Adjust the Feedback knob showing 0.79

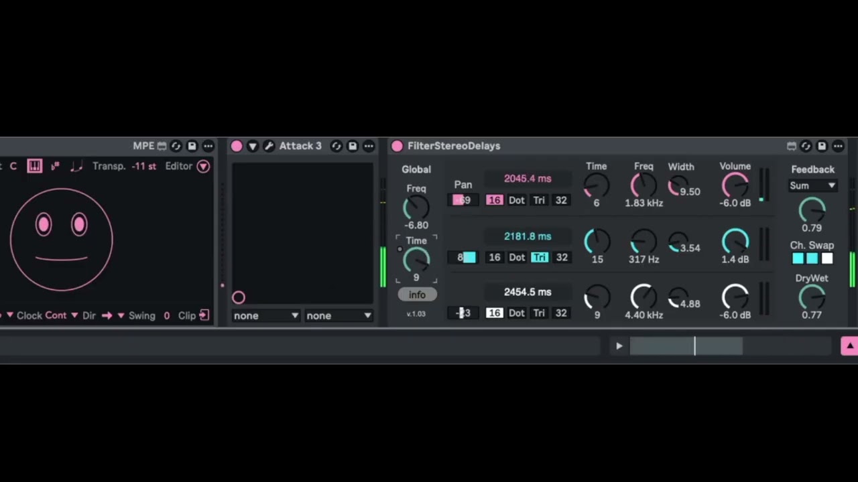[812, 210]
